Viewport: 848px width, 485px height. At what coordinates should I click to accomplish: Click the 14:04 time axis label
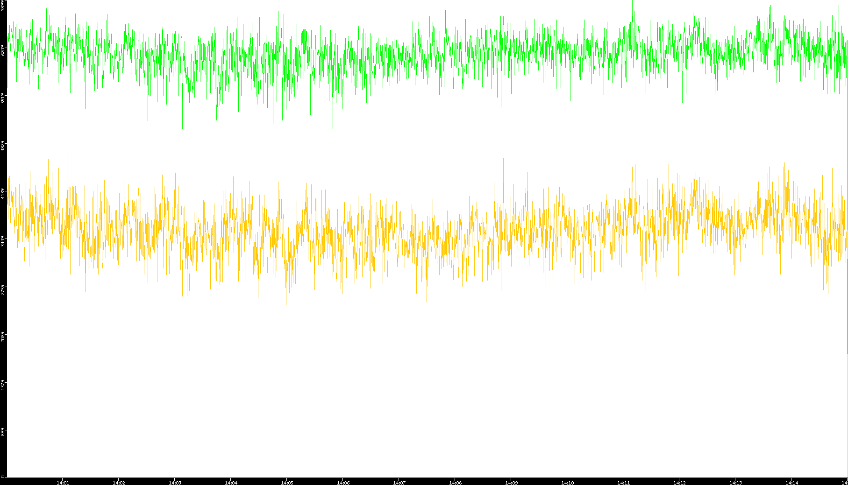click(x=231, y=483)
